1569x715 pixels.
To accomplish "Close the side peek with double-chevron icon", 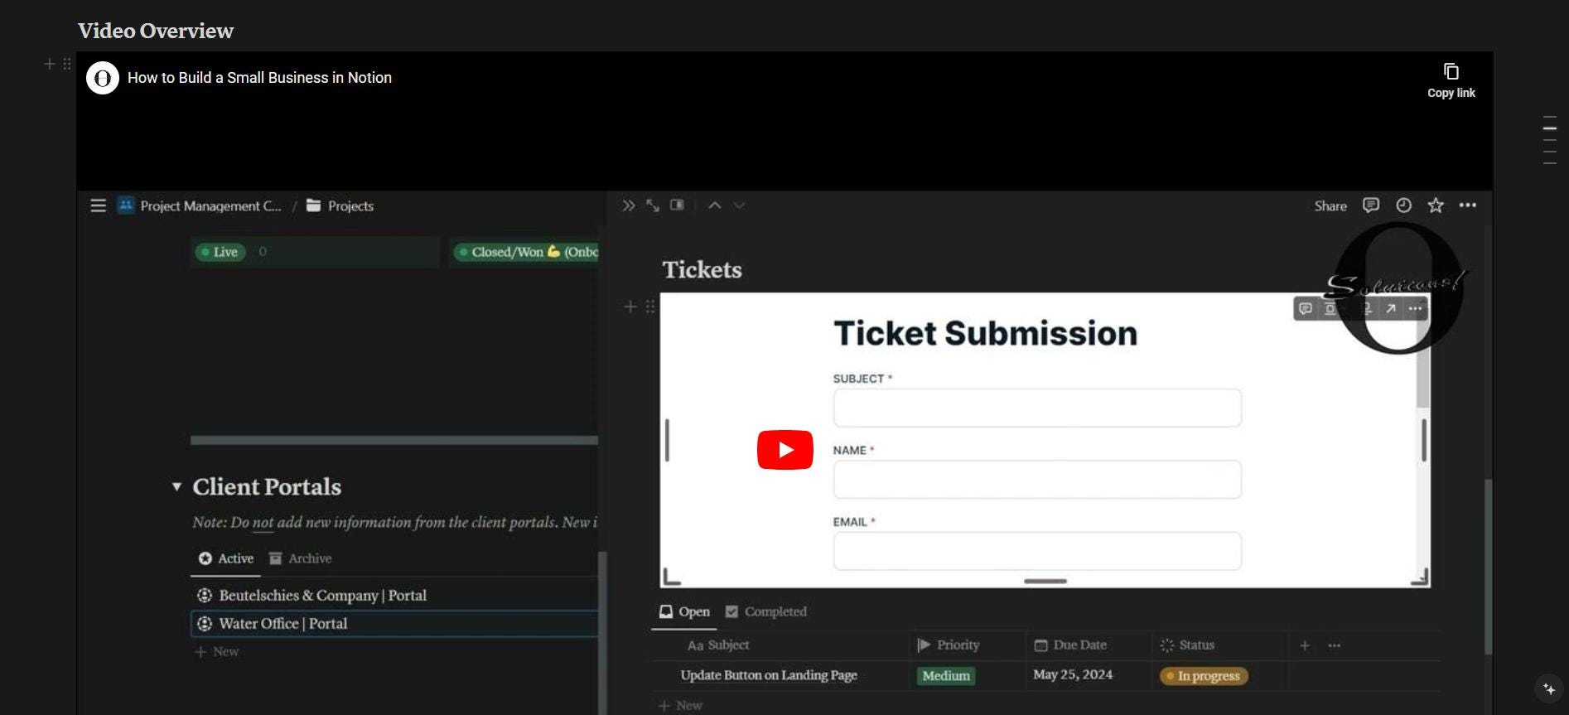I will click(x=629, y=205).
